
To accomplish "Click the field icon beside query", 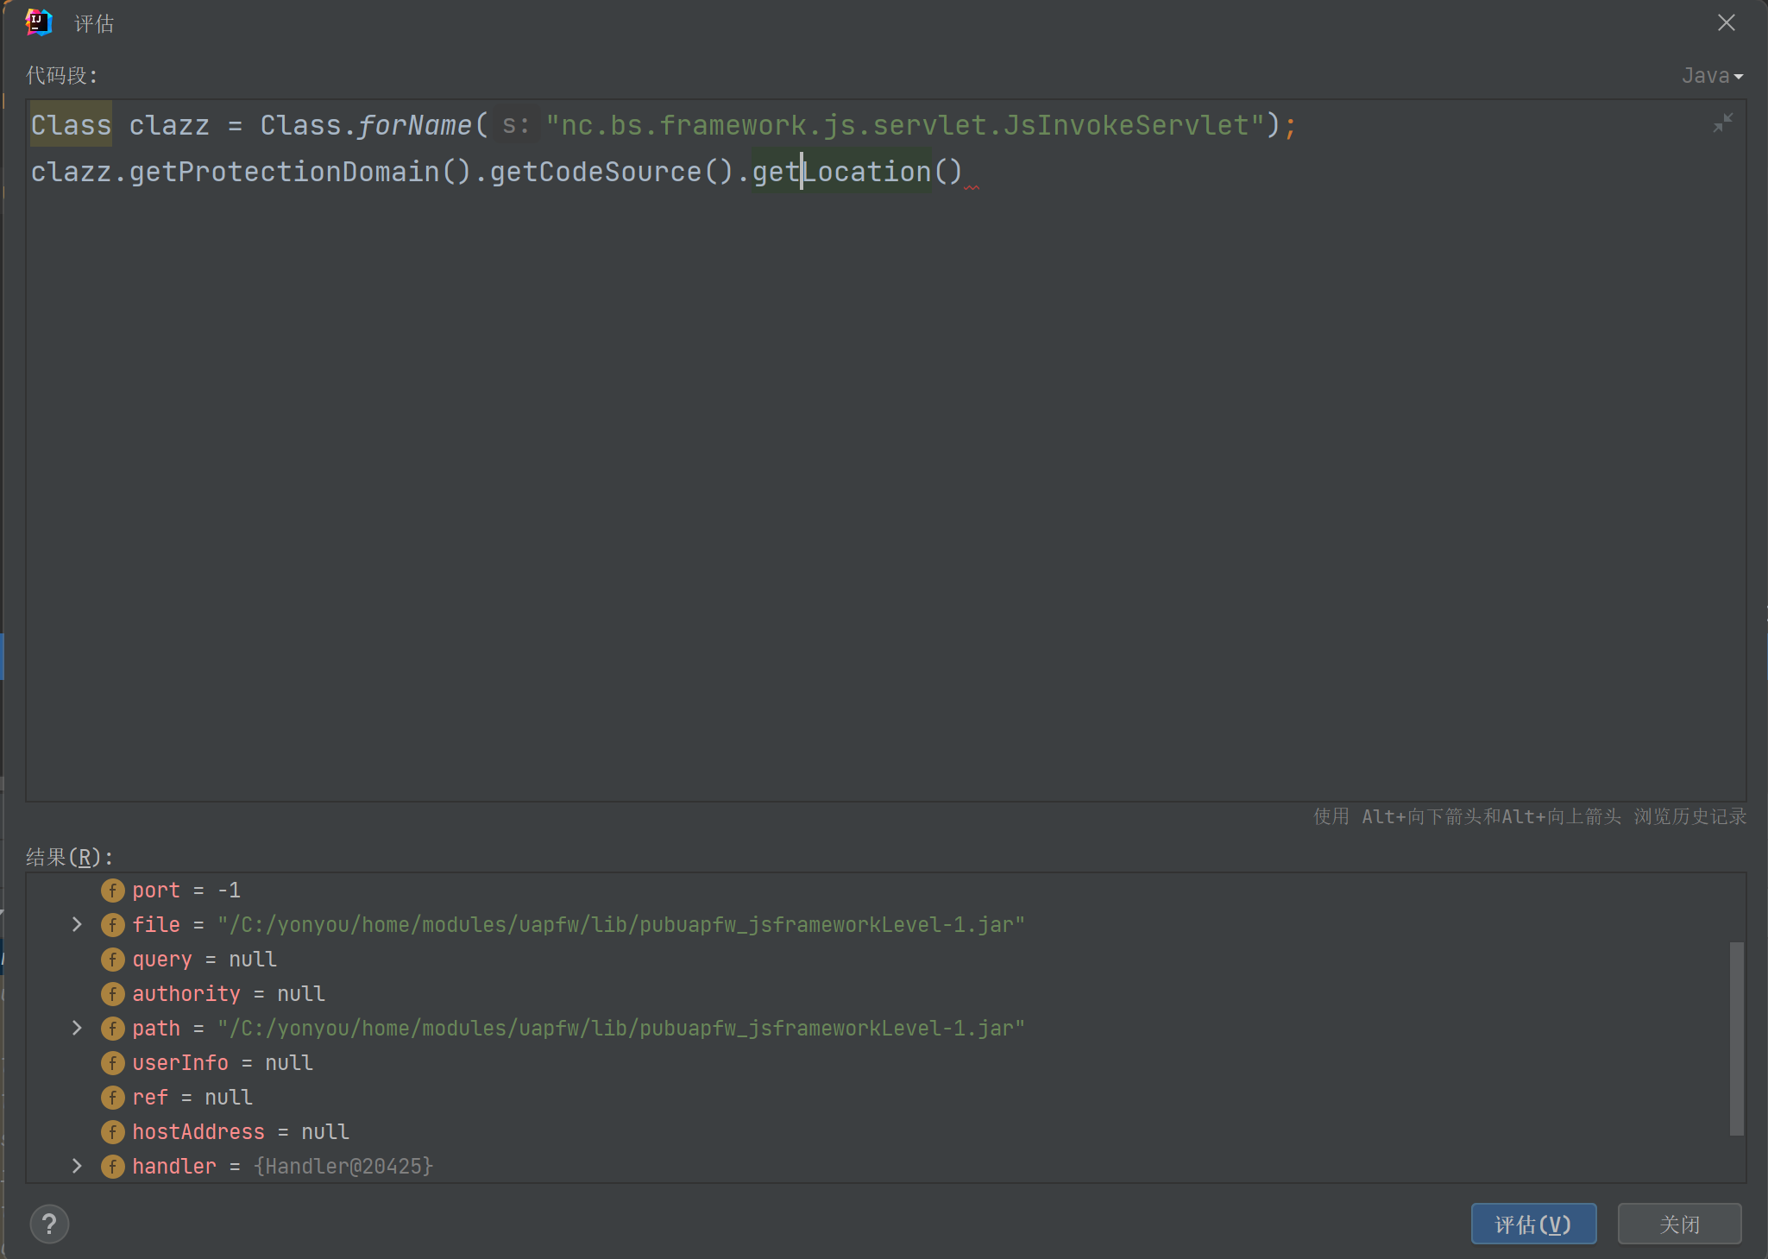I will (112, 959).
